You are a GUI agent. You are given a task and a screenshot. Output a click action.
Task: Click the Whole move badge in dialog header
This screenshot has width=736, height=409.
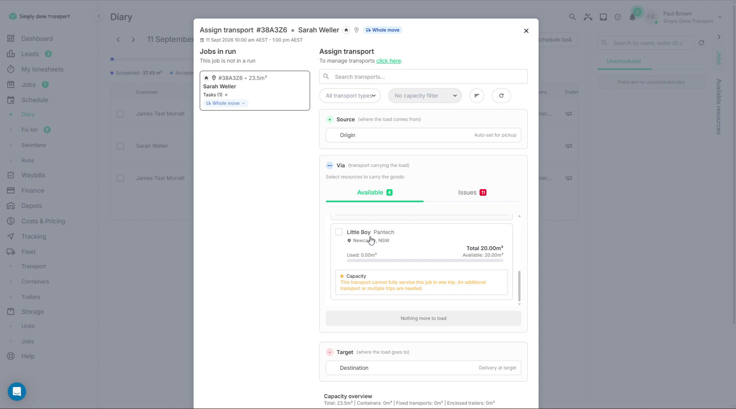pos(383,30)
